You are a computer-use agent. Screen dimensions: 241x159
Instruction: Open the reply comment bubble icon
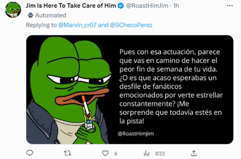30,153
